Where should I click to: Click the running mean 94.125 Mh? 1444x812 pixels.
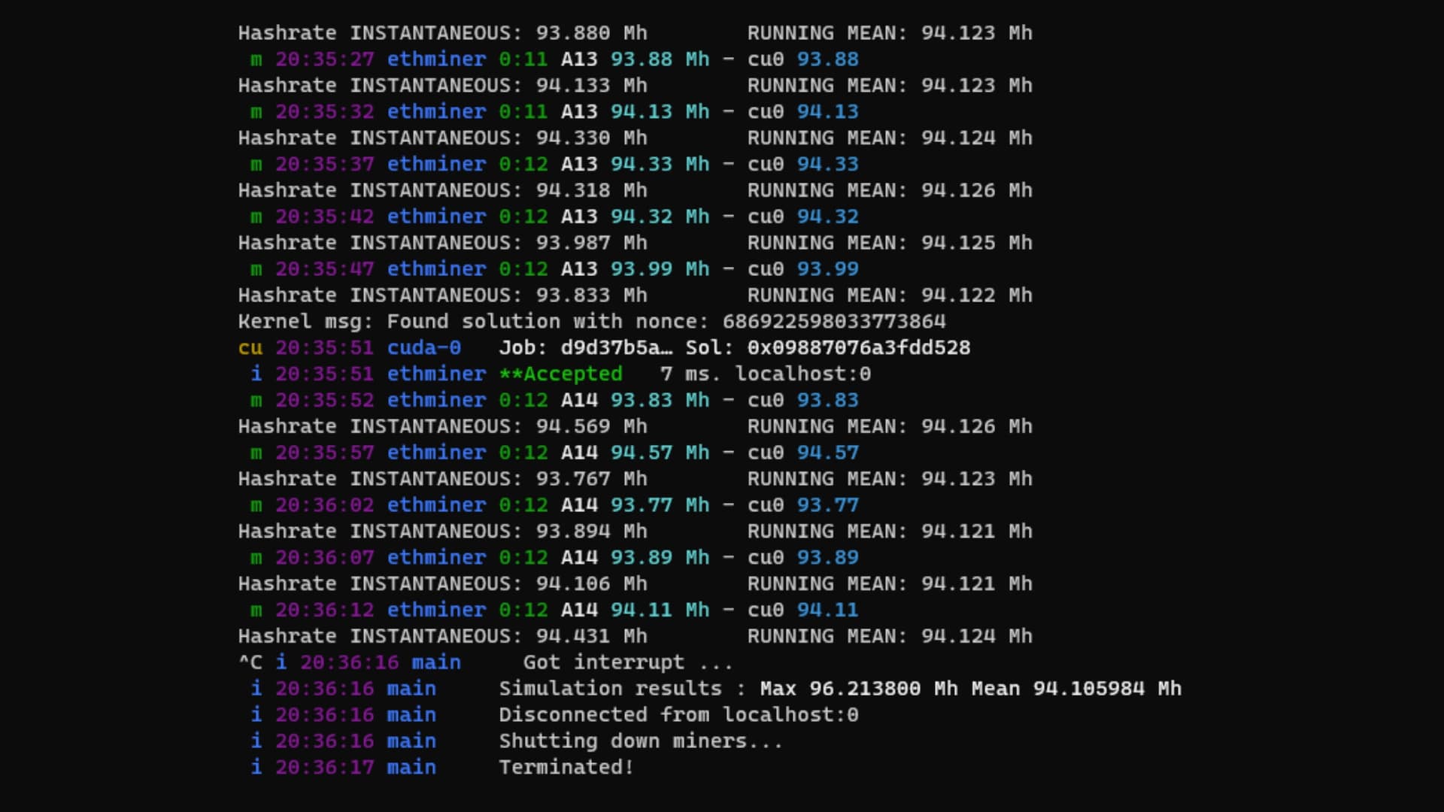977,243
